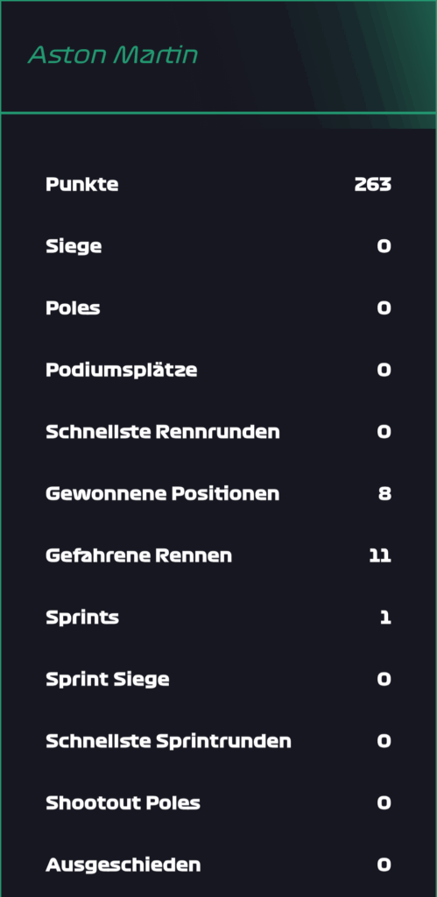Select the Sprints row label
Image resolution: width=437 pixels, height=897 pixels.
82,618
